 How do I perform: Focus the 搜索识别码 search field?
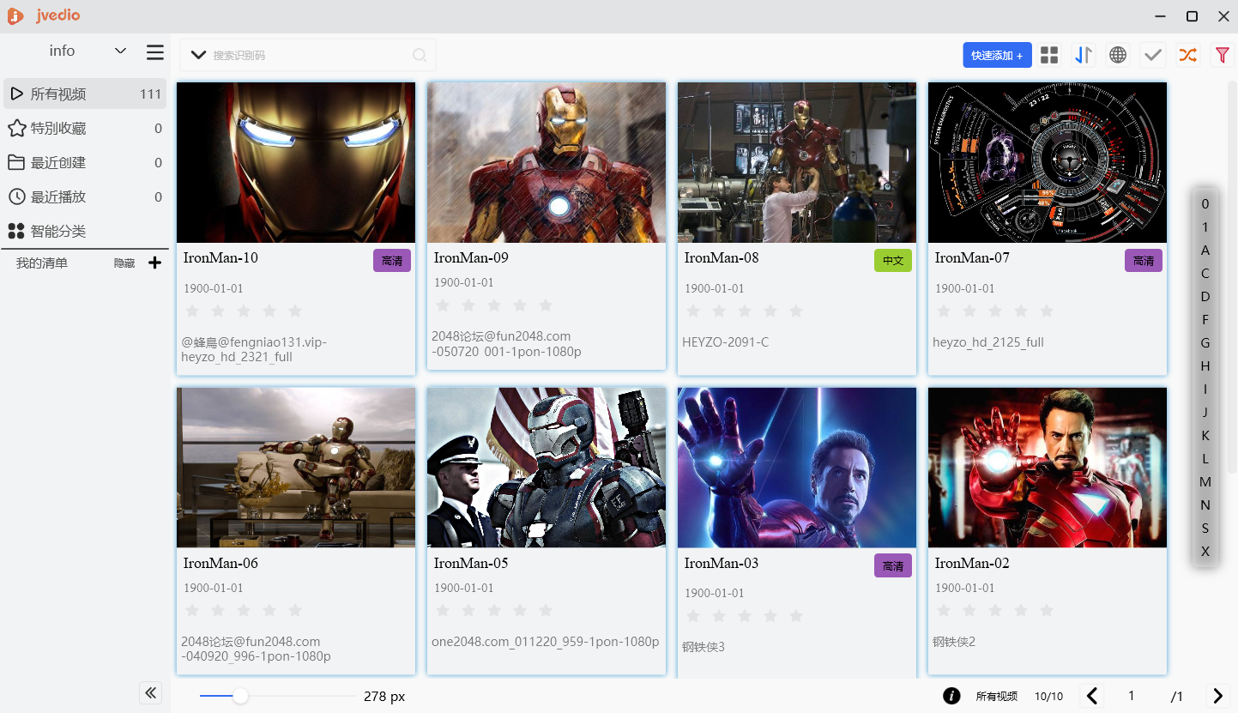[310, 55]
